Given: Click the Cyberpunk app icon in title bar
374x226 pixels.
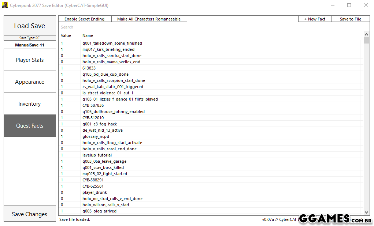Looking at the screenshot, I should pyautogui.click(x=5, y=5).
